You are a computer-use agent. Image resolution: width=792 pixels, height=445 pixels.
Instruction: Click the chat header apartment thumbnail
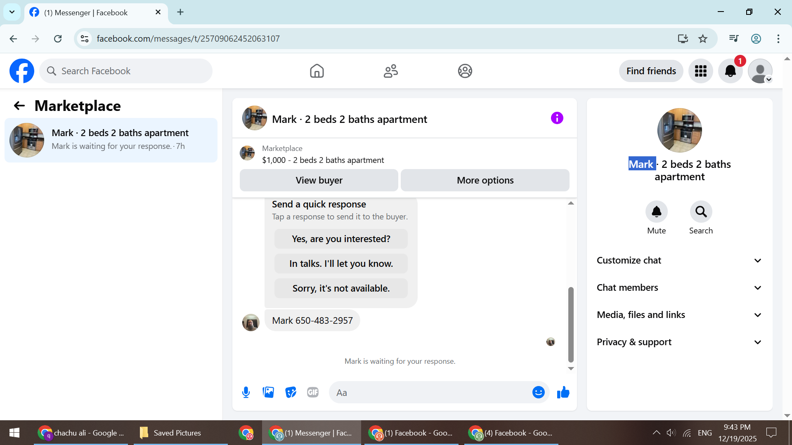click(254, 118)
